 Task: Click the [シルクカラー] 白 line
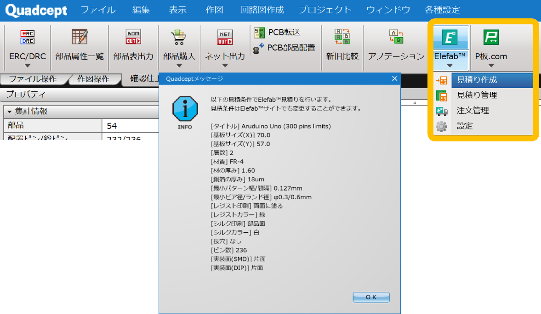pos(234,232)
